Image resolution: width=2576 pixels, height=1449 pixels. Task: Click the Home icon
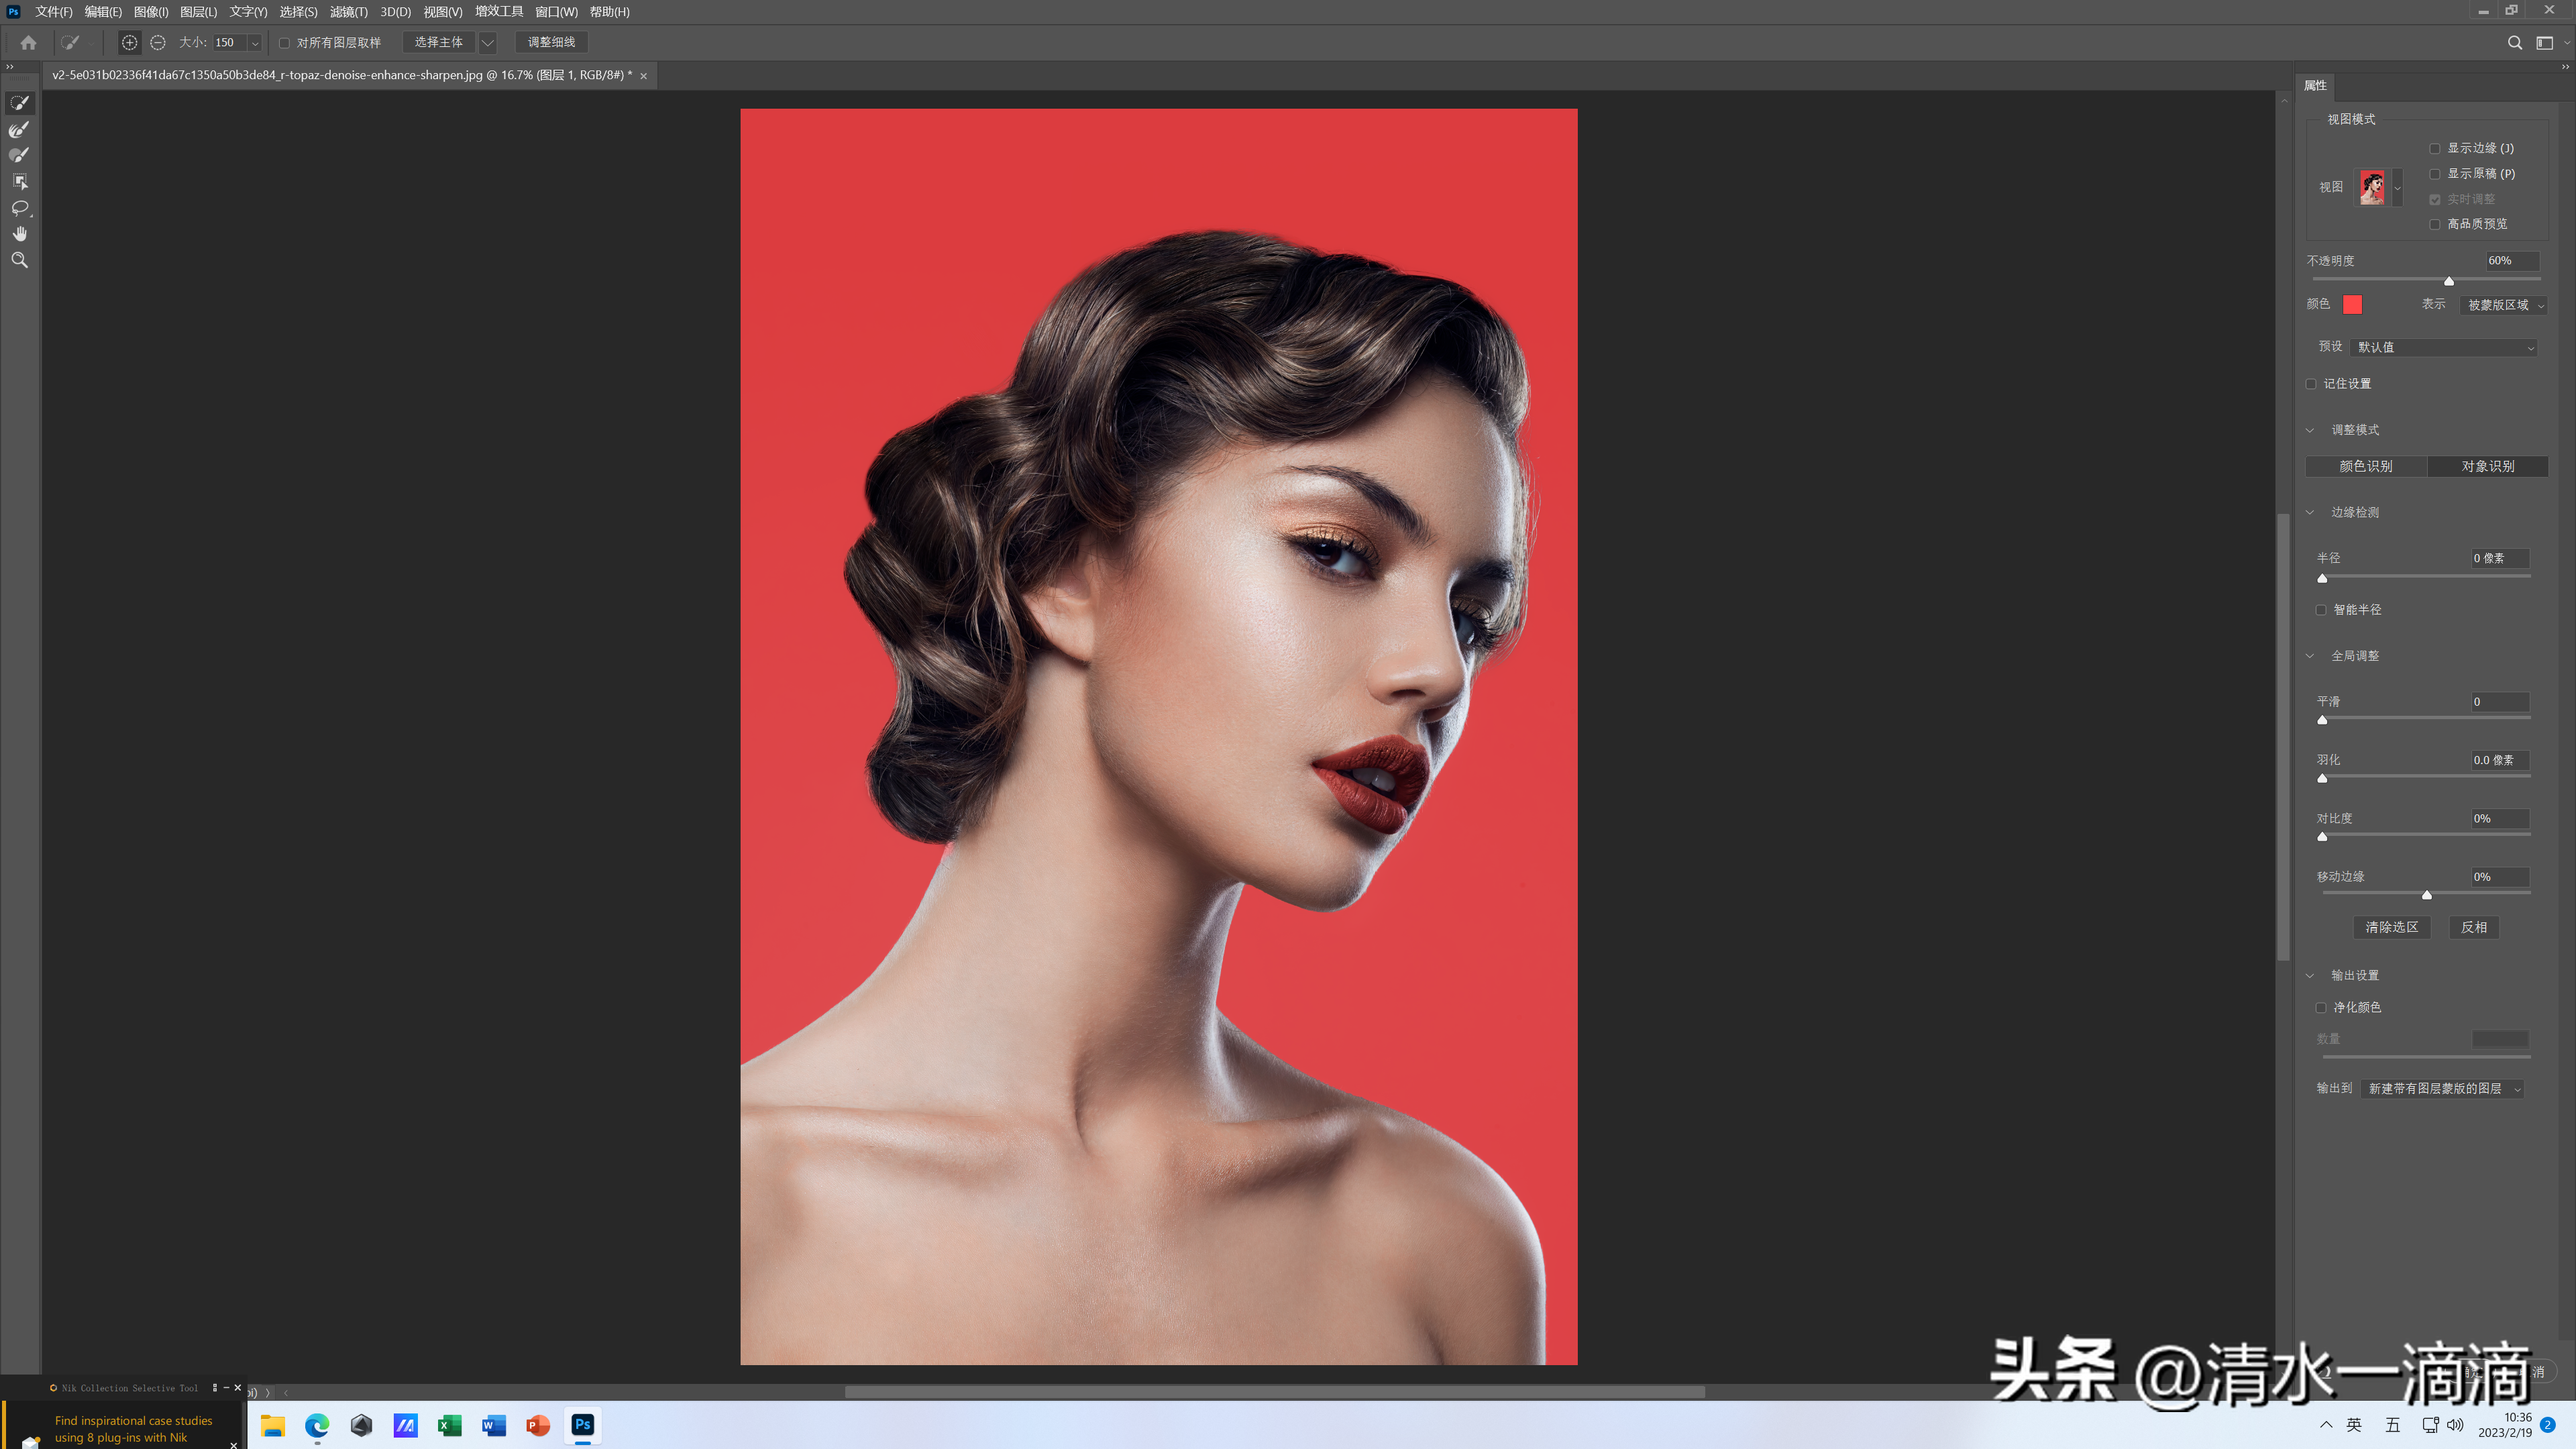[28, 42]
